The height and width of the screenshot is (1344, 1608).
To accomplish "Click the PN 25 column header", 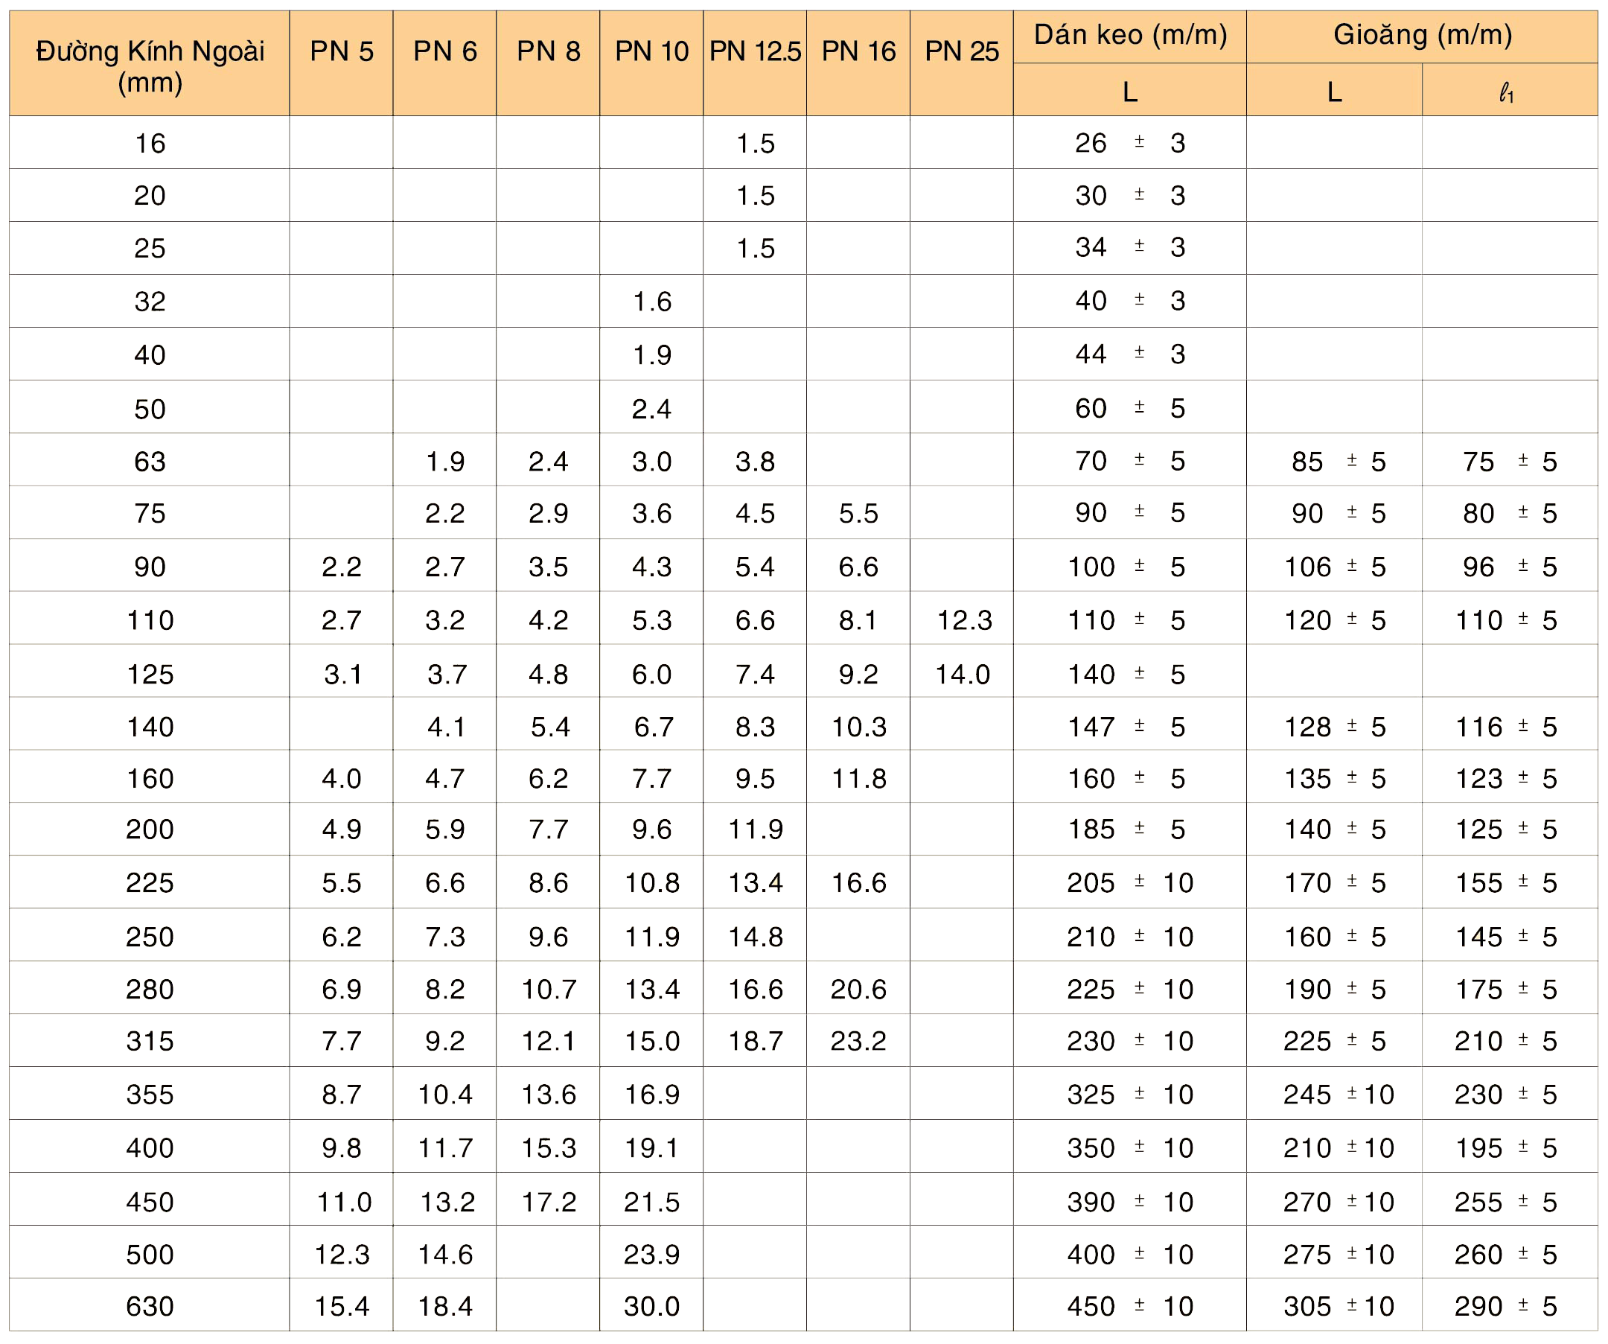I will tap(962, 51).
